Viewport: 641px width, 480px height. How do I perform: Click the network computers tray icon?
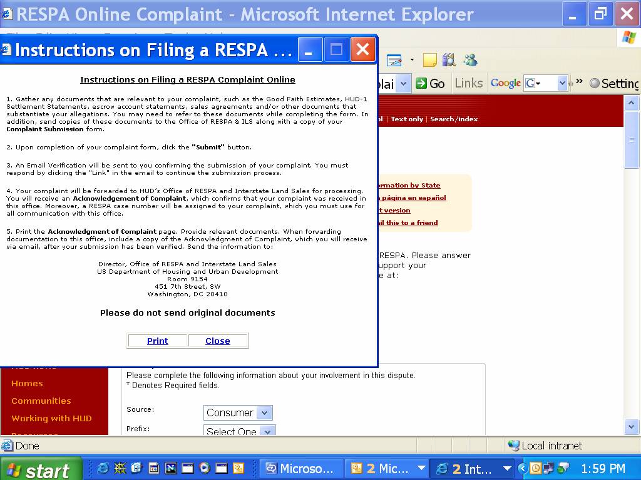tap(548, 468)
